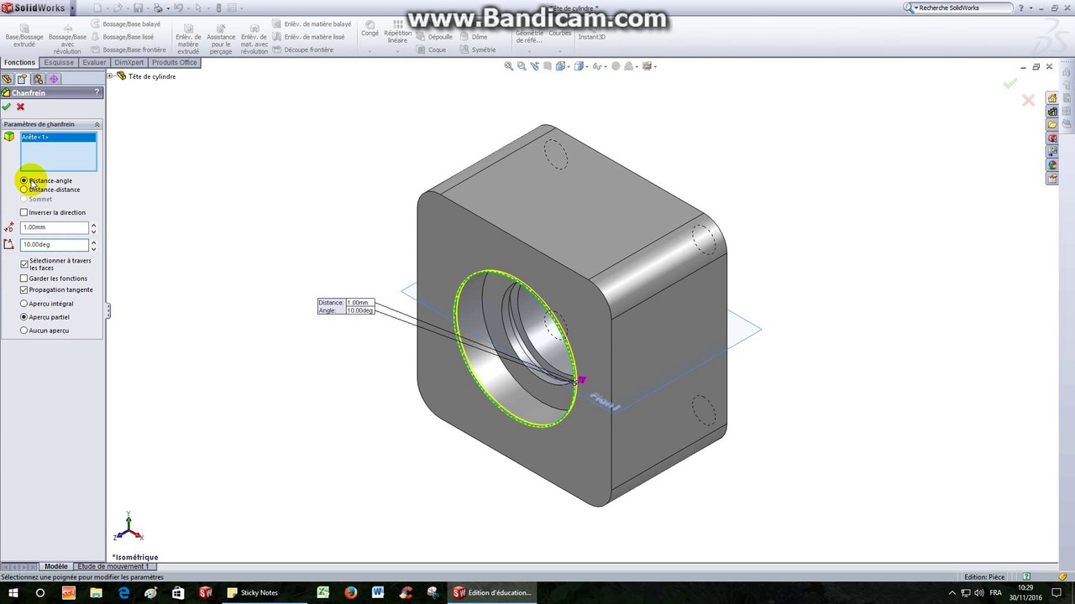
Task: Select the Dôme tool
Action: coord(474,37)
